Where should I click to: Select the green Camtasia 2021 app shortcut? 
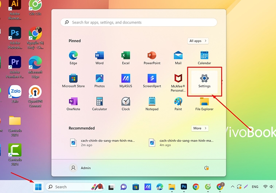[15, 155]
